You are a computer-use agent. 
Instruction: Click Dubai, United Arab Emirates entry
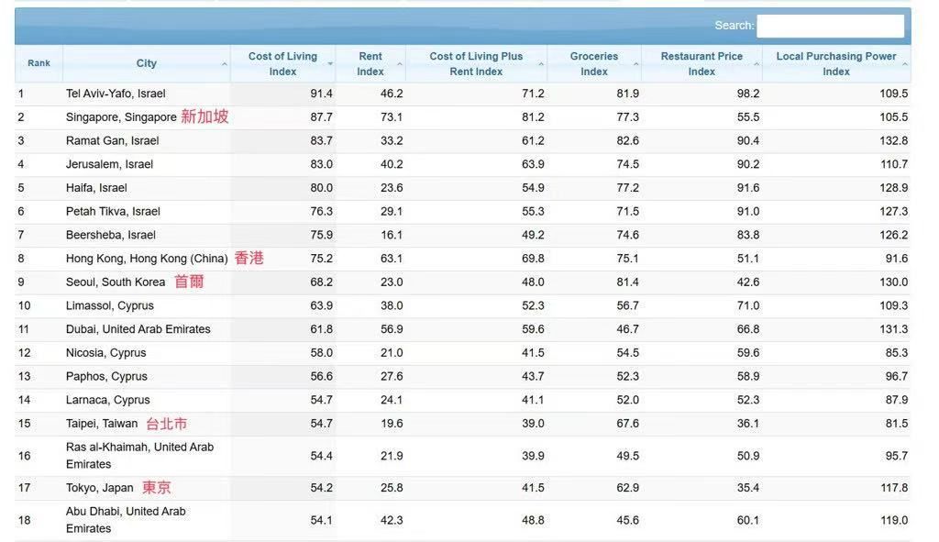pyautogui.click(x=138, y=329)
